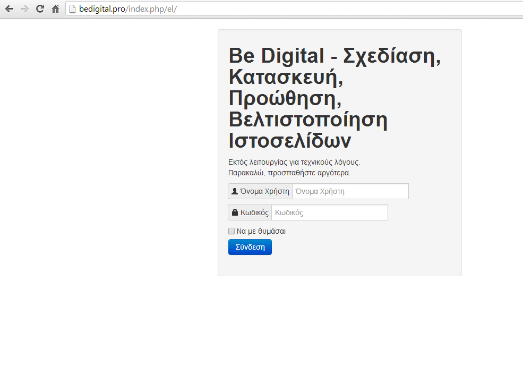The image size is (523, 383).
Task: Click the Σύνδεση login button
Action: 250,247
